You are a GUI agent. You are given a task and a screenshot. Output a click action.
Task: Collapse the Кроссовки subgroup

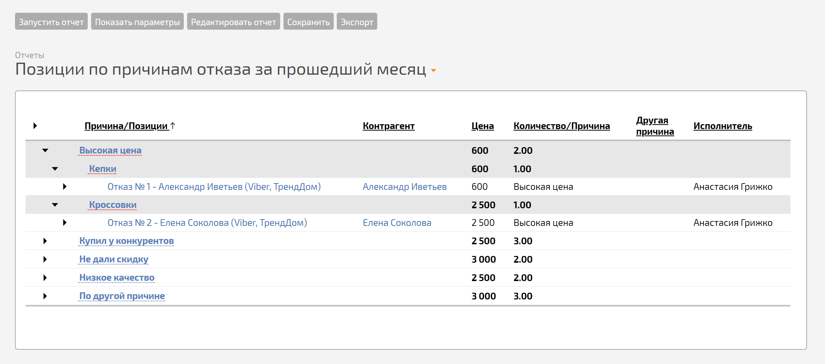55,205
